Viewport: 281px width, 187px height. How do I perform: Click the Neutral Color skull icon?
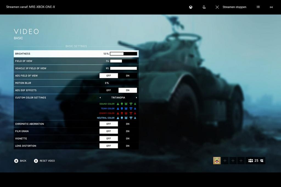point(122,118)
